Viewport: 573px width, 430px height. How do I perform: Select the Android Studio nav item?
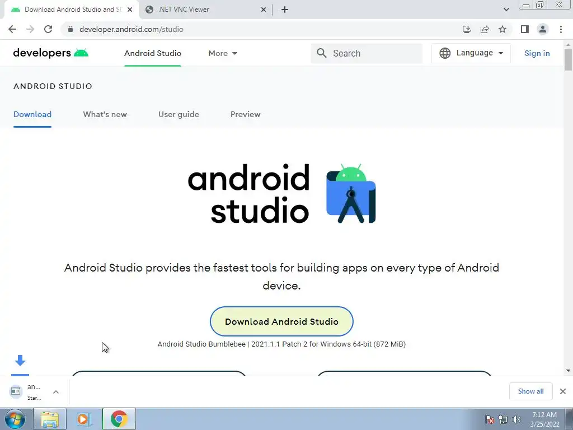point(153,53)
